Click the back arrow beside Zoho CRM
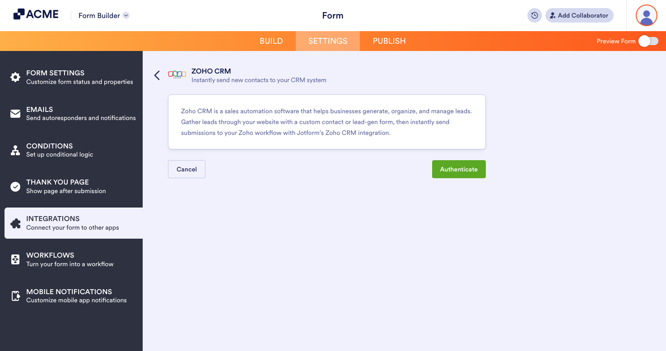The image size is (666, 351). 157,75
